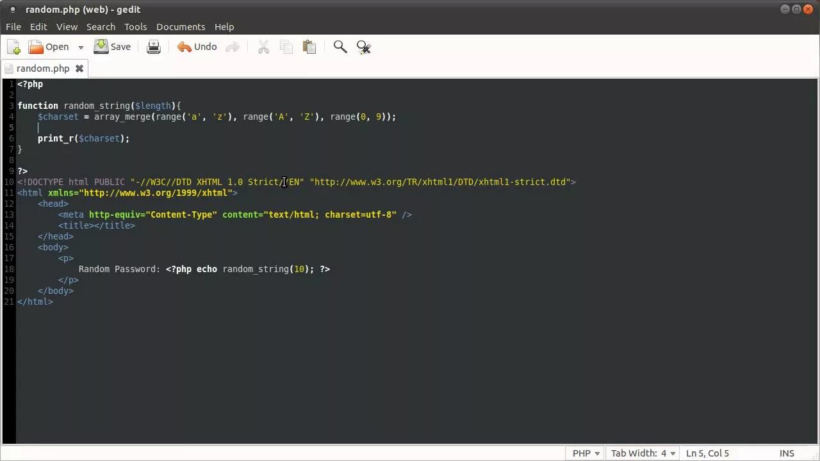The width and height of the screenshot is (820, 461).
Task: Expand the recent files arrow beside Open
Action: (x=81, y=47)
